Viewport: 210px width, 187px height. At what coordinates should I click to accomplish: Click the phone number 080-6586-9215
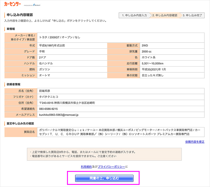48,109
